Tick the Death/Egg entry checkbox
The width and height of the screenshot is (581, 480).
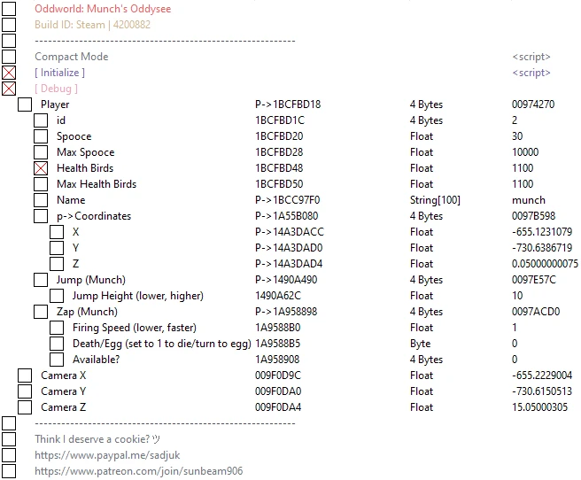pyautogui.click(x=57, y=344)
